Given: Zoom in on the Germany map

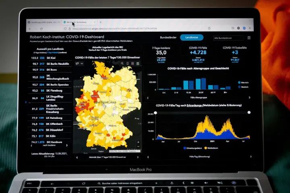Looking at the screenshot, I should [139, 142].
